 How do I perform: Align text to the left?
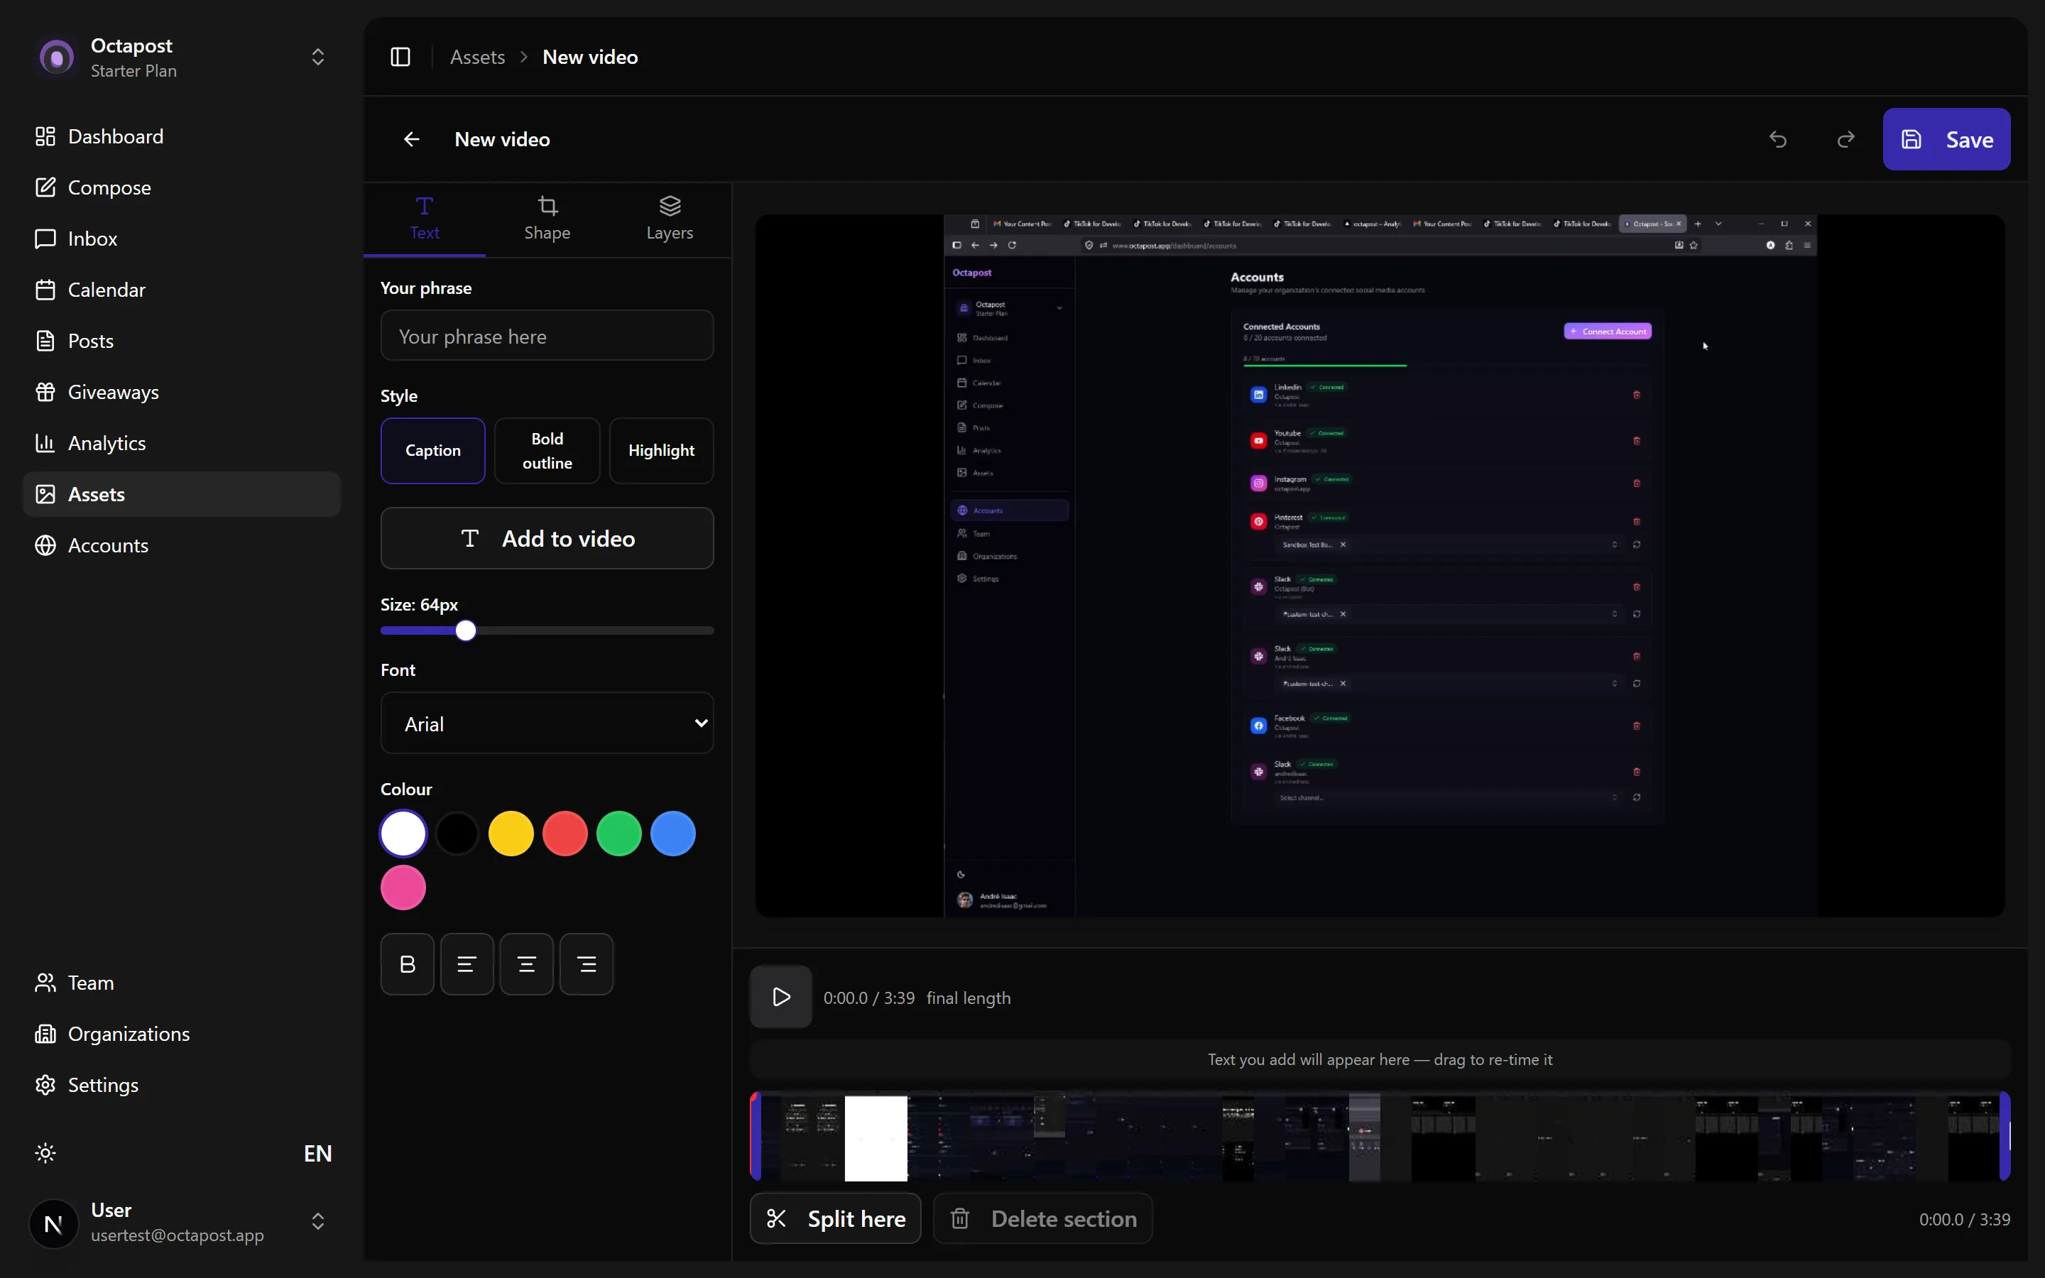pyautogui.click(x=467, y=964)
